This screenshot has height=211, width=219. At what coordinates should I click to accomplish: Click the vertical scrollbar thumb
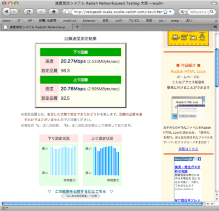tap(217, 67)
